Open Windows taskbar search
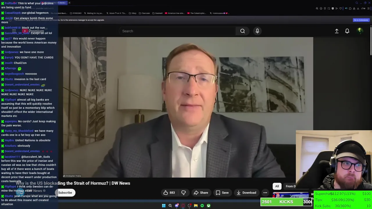The width and height of the screenshot is (372, 209). (170, 206)
